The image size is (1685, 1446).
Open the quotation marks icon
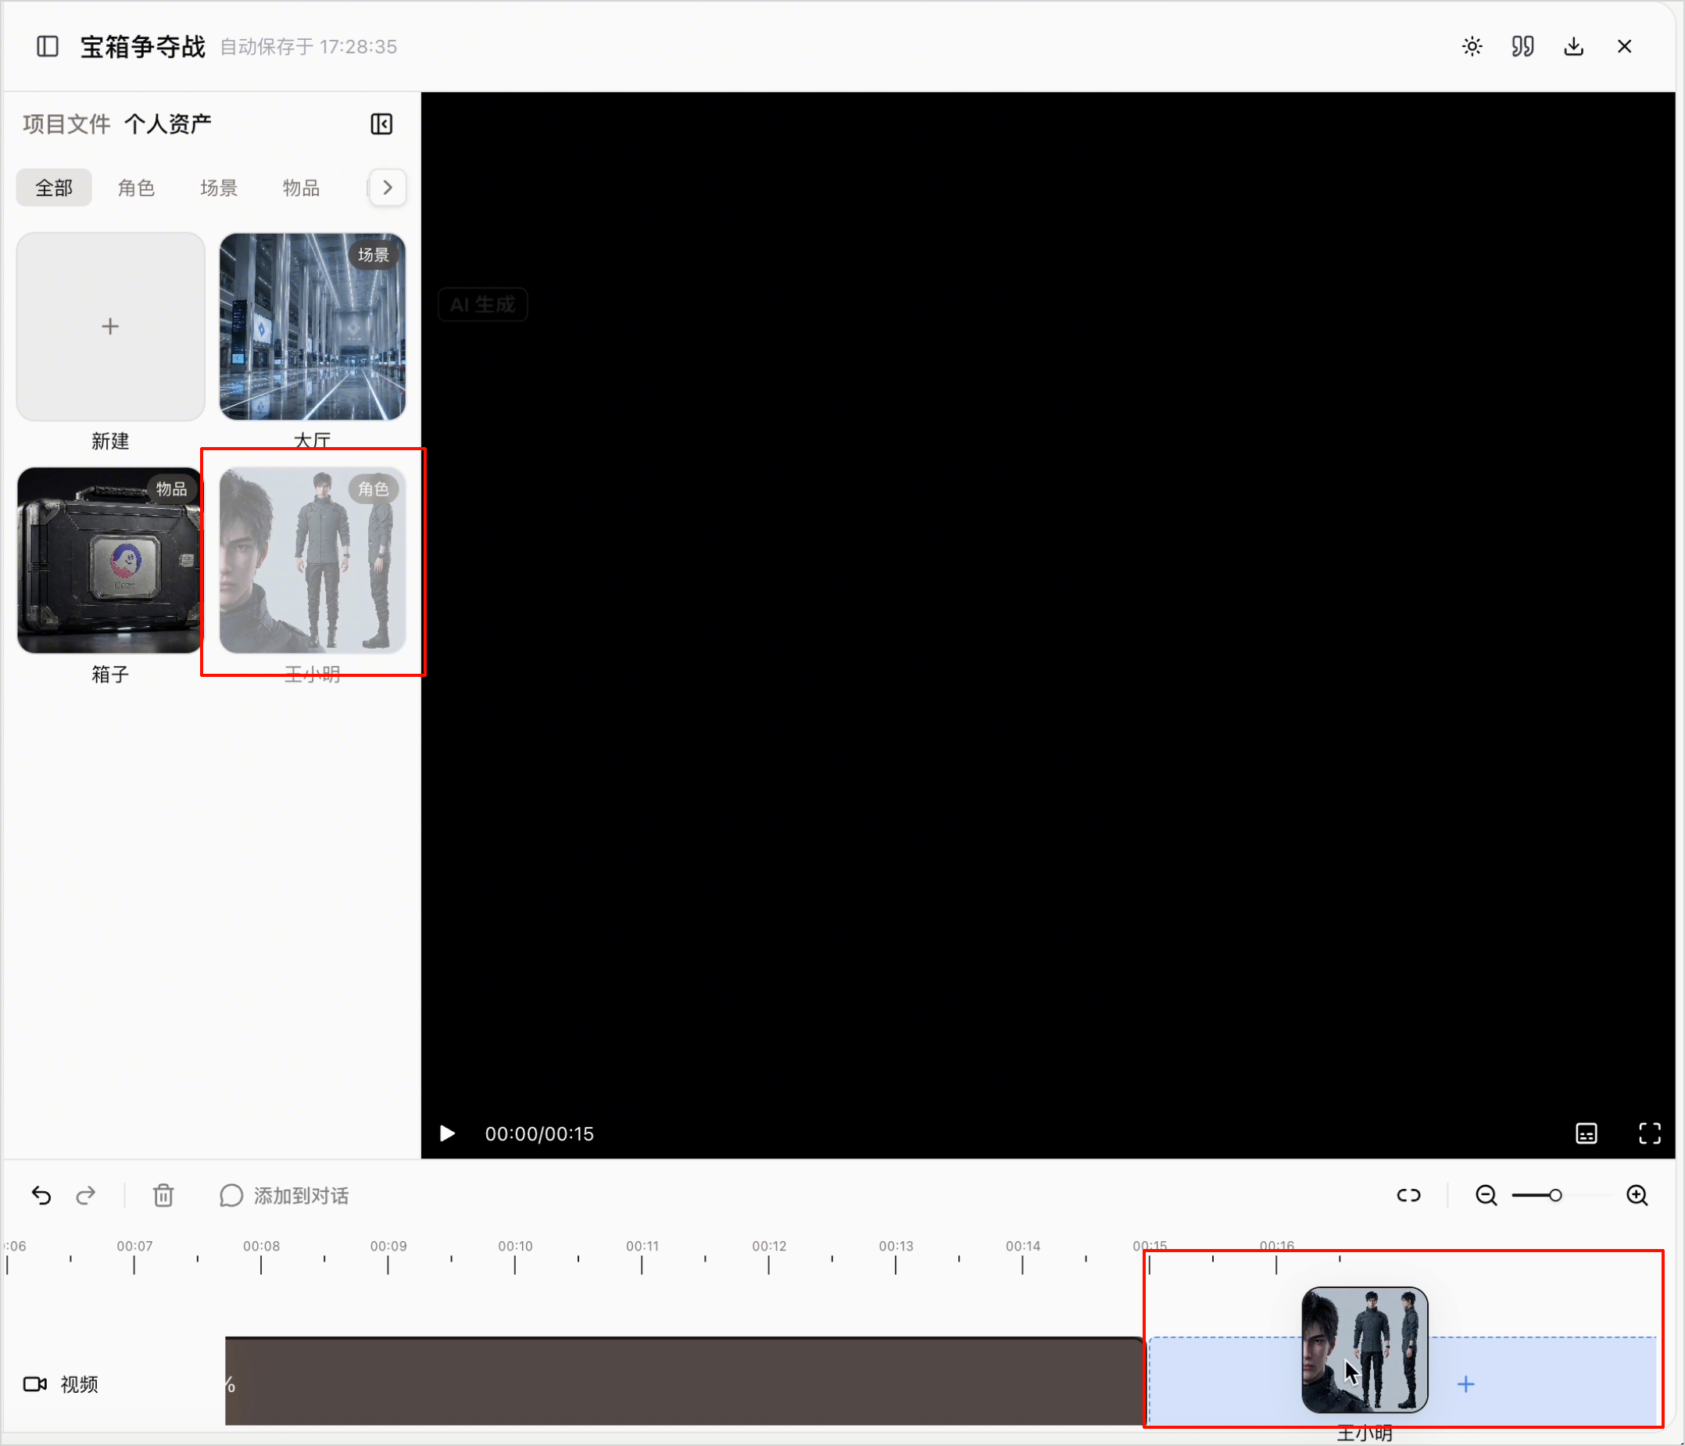tap(1522, 46)
